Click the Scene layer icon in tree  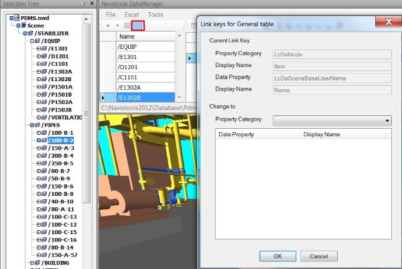pos(22,25)
